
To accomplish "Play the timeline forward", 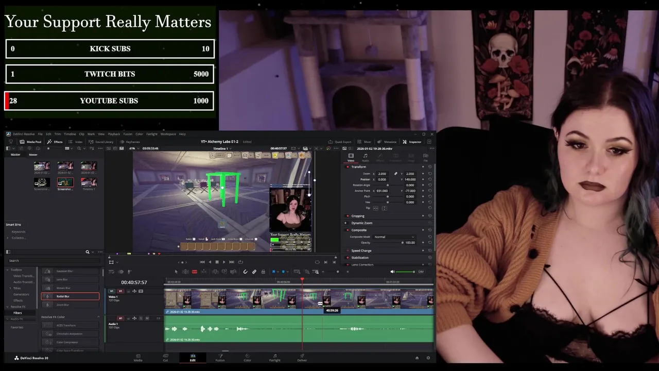I will [224, 262].
